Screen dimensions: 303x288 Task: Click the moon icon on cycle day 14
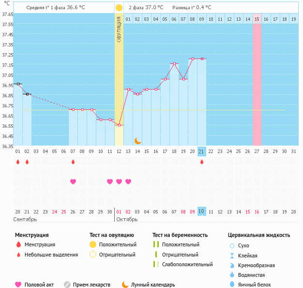[x=137, y=141]
